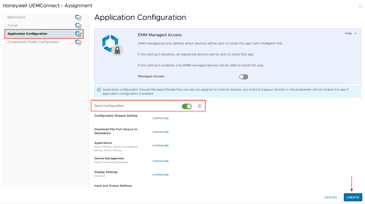Click the info icon in the Android notice banner
The height and width of the screenshot is (204, 365).
99,90
